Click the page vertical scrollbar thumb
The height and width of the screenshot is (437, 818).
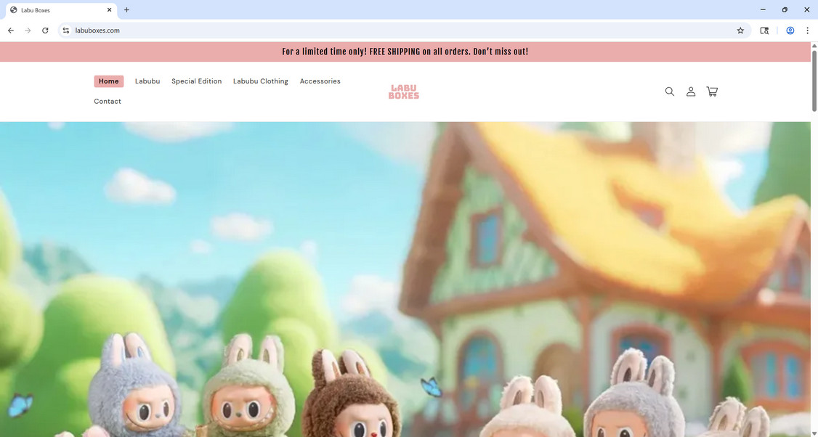click(814, 81)
